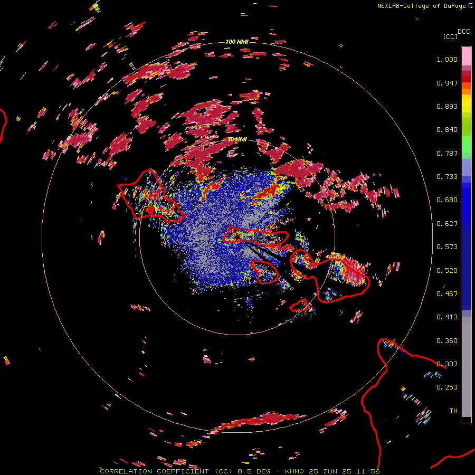
Task: Select the 1.000 scale value
Action: (x=447, y=59)
